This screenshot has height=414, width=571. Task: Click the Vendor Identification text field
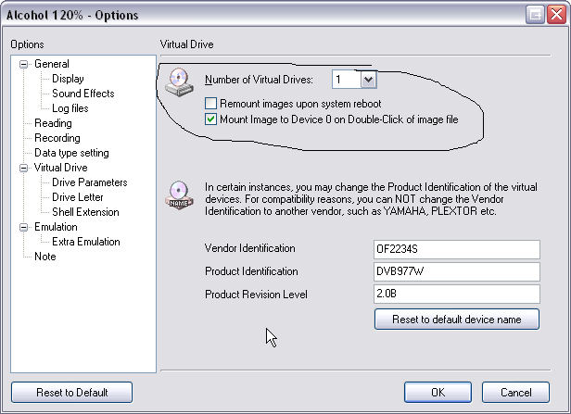pos(457,248)
